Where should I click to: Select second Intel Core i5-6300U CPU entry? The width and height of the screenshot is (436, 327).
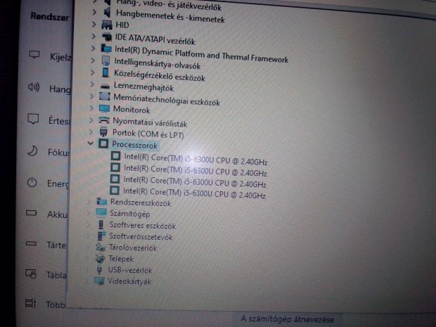click(x=195, y=170)
